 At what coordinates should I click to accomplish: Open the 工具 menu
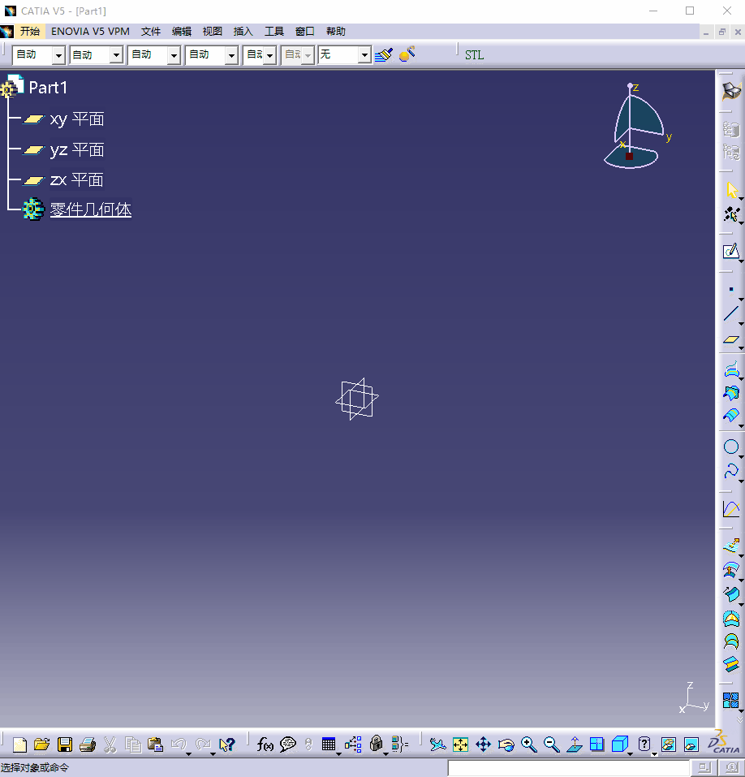click(273, 31)
